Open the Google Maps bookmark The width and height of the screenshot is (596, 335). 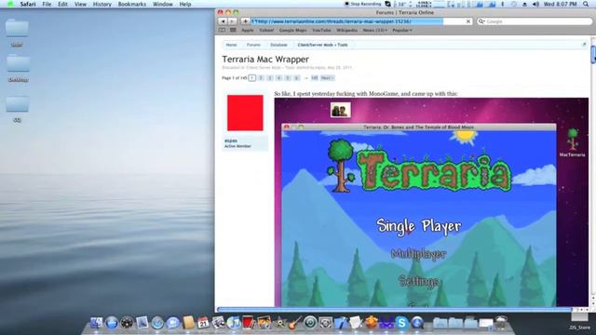coord(292,30)
